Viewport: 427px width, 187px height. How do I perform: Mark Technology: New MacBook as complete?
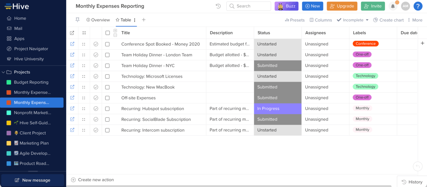96,87
